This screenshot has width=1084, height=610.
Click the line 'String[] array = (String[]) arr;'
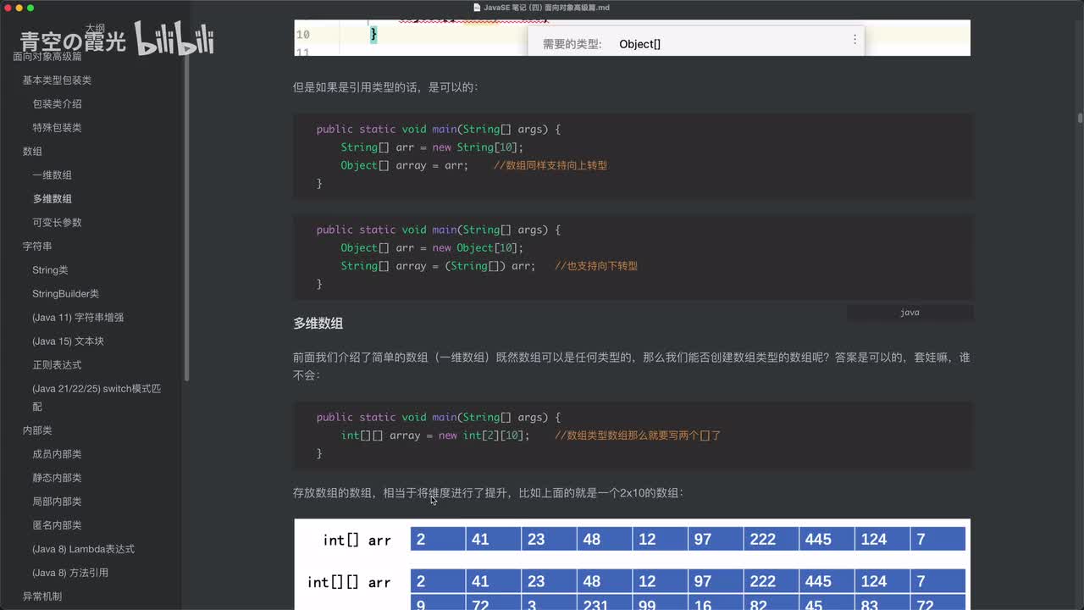439,266
